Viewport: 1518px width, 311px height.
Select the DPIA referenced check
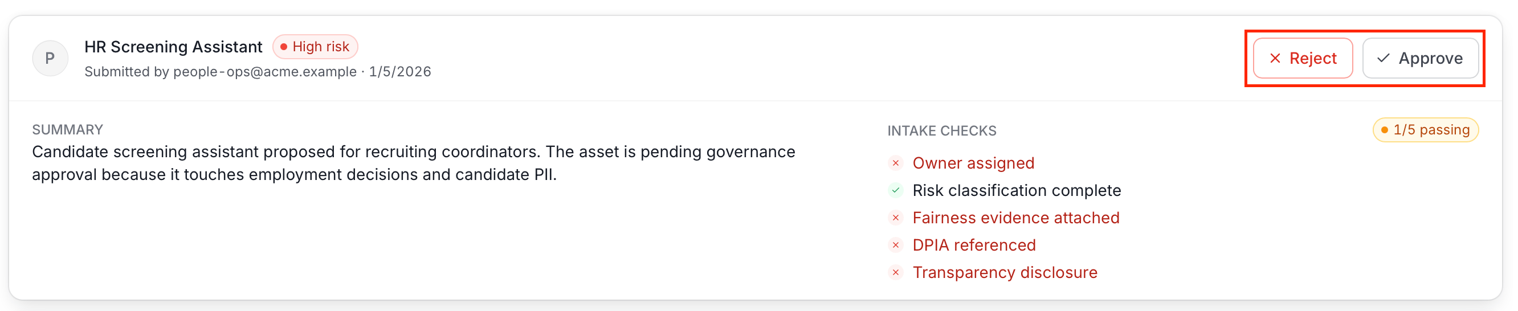click(974, 245)
